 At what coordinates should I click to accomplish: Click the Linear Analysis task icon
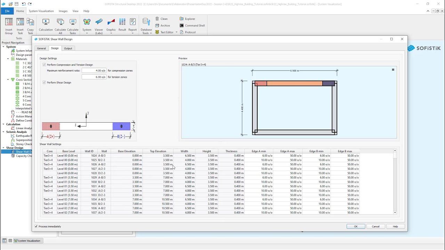(13, 128)
